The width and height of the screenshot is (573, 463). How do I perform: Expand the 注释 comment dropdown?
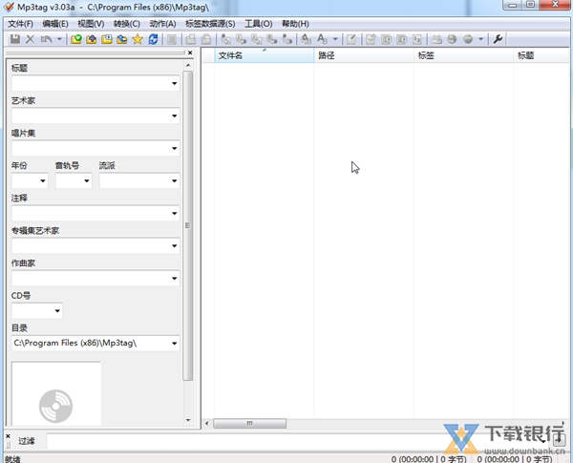point(175,214)
